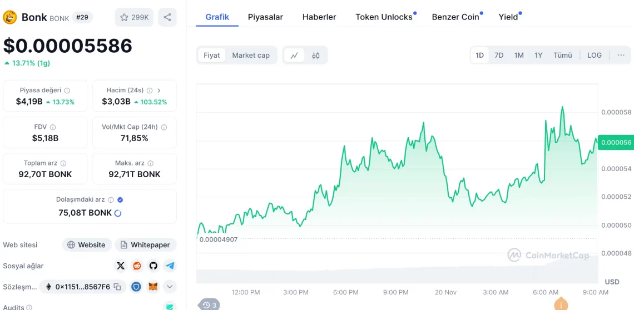Open the Reddit social link
The width and height of the screenshot is (634, 310).
[137, 266]
